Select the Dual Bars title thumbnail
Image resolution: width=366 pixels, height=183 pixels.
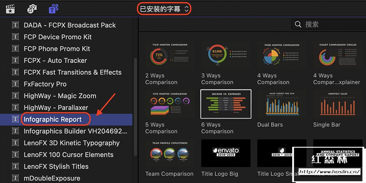click(282, 104)
